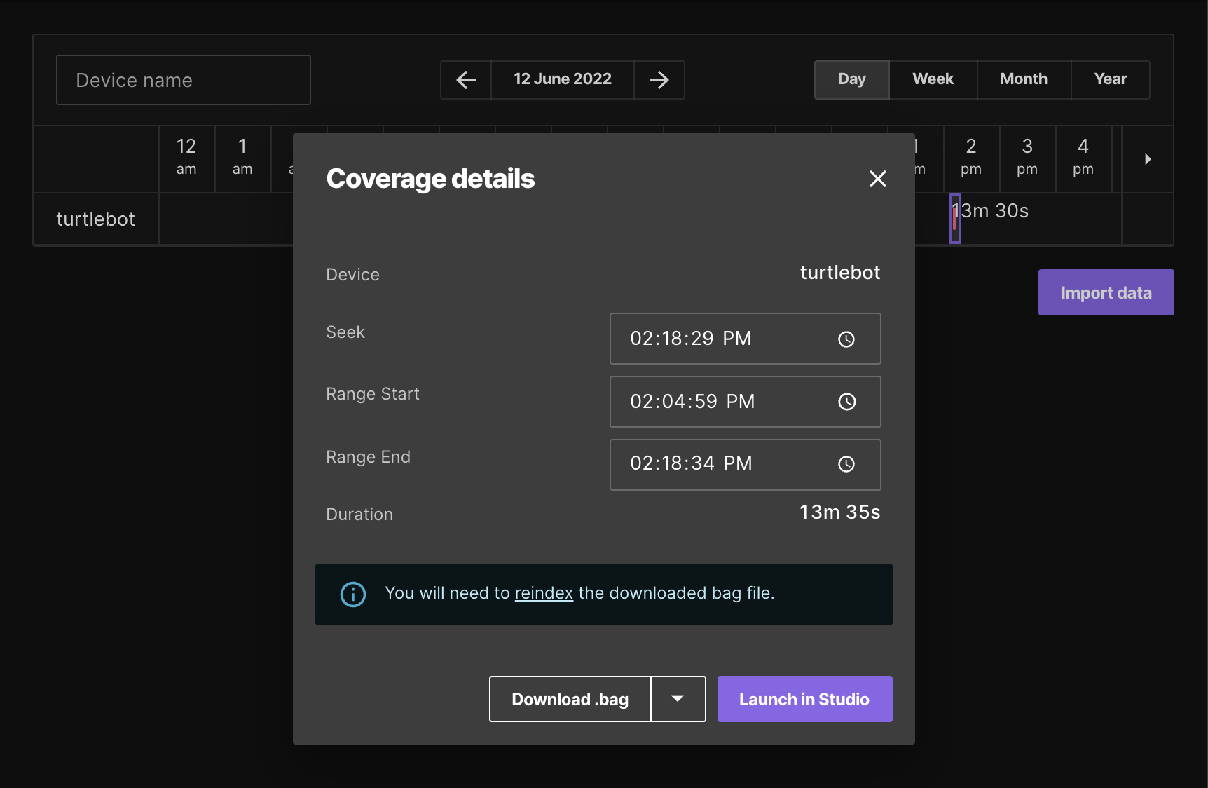This screenshot has height=788, width=1208.
Task: Click the next day arrow icon
Action: coord(659,80)
